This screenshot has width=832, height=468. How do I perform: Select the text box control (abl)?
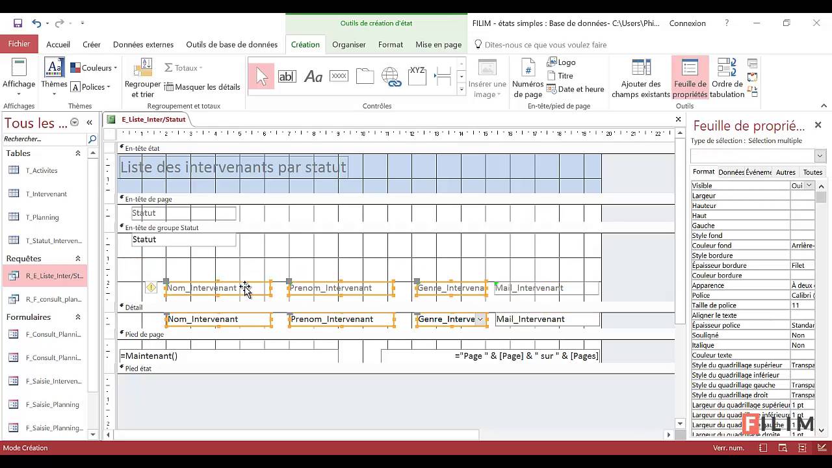click(287, 76)
